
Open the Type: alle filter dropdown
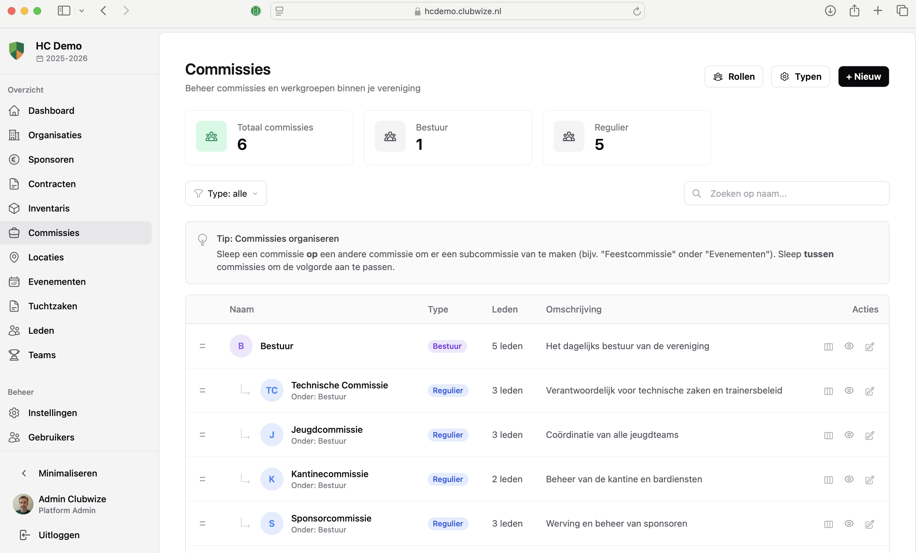(x=226, y=193)
